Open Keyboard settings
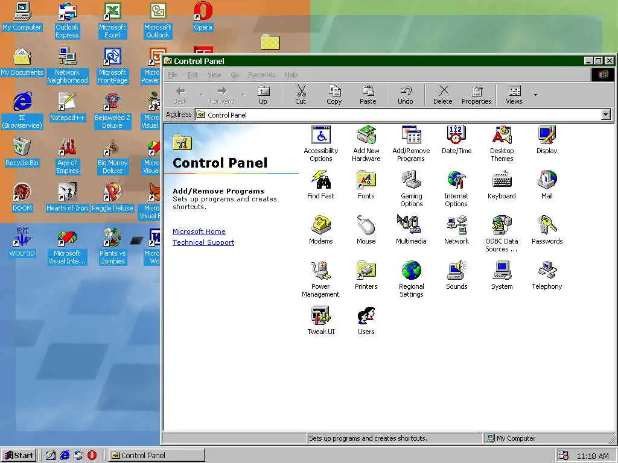 (x=502, y=185)
